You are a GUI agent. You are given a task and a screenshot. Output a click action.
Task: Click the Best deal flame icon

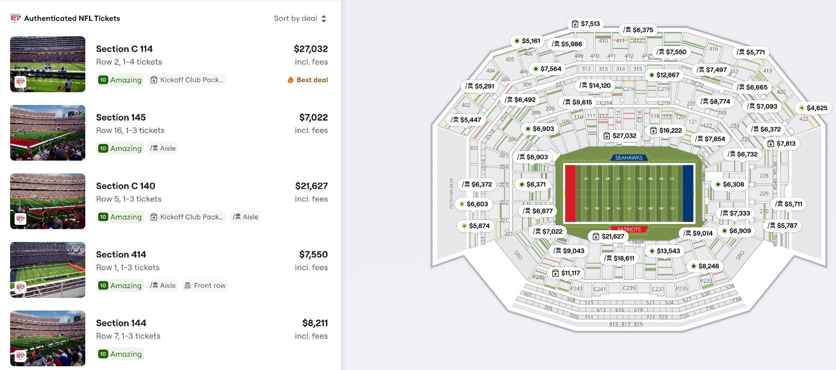[x=291, y=80]
